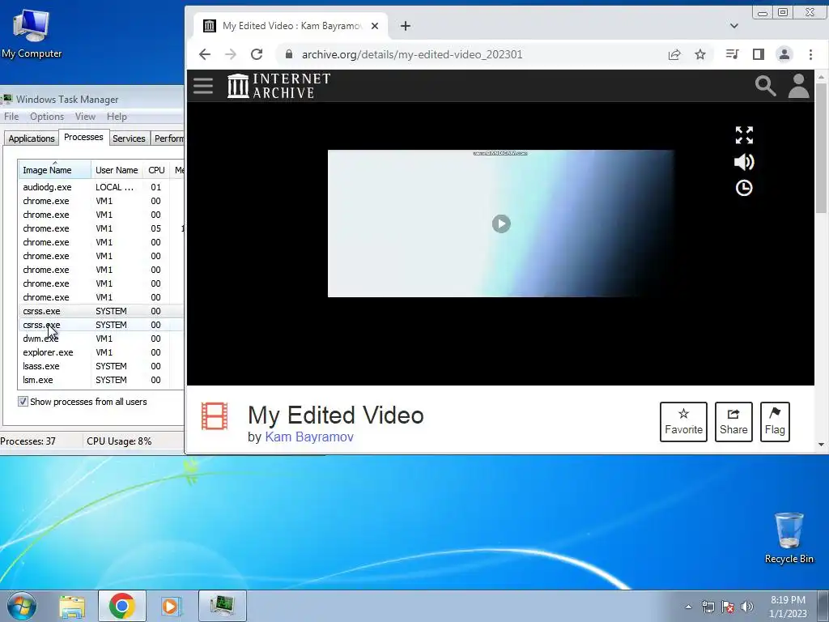Click the Flag button

[775, 421]
